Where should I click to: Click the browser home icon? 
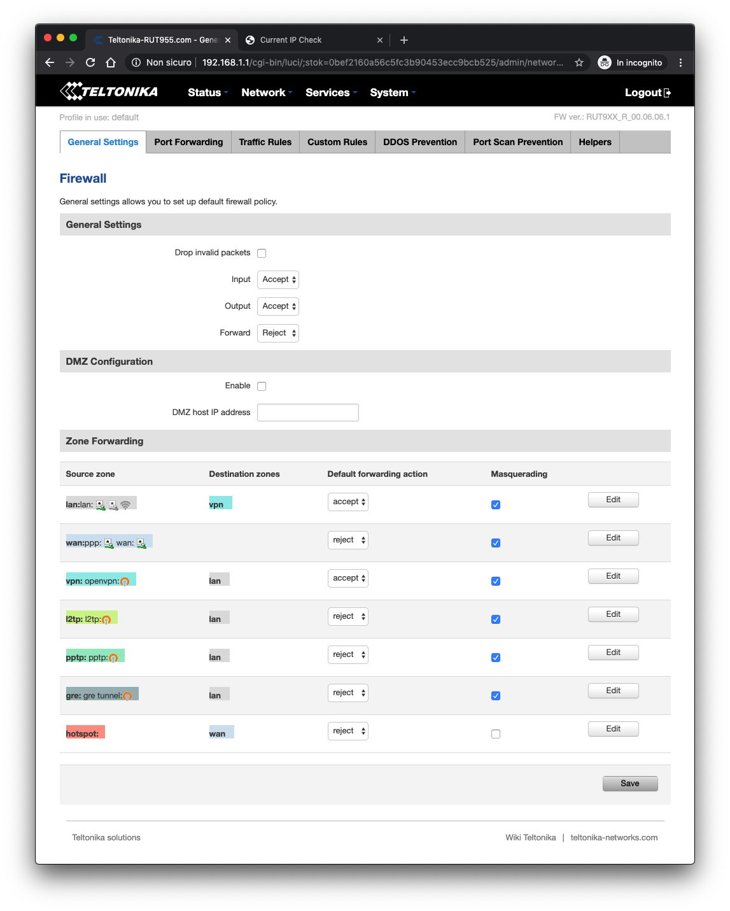point(111,62)
